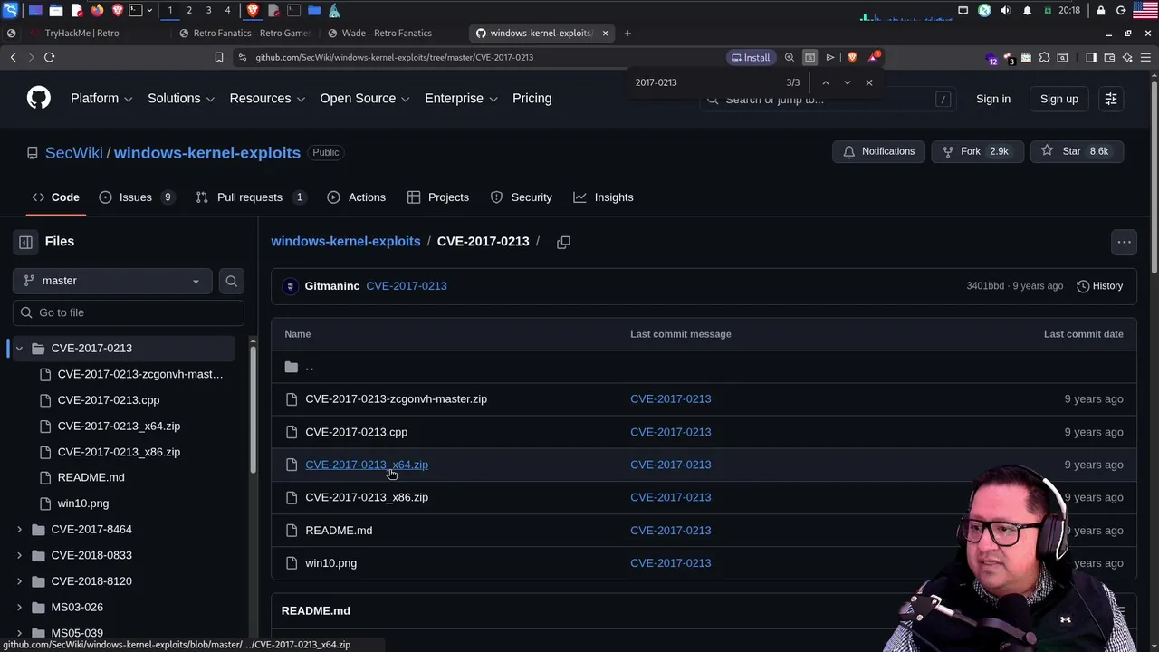Open notifications bell in top panel
1159x652 pixels.
(x=1027, y=10)
